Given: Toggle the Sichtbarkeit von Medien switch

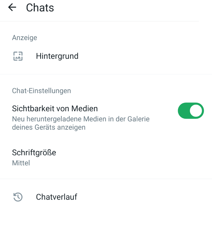Looking at the screenshot, I should click(x=191, y=111).
